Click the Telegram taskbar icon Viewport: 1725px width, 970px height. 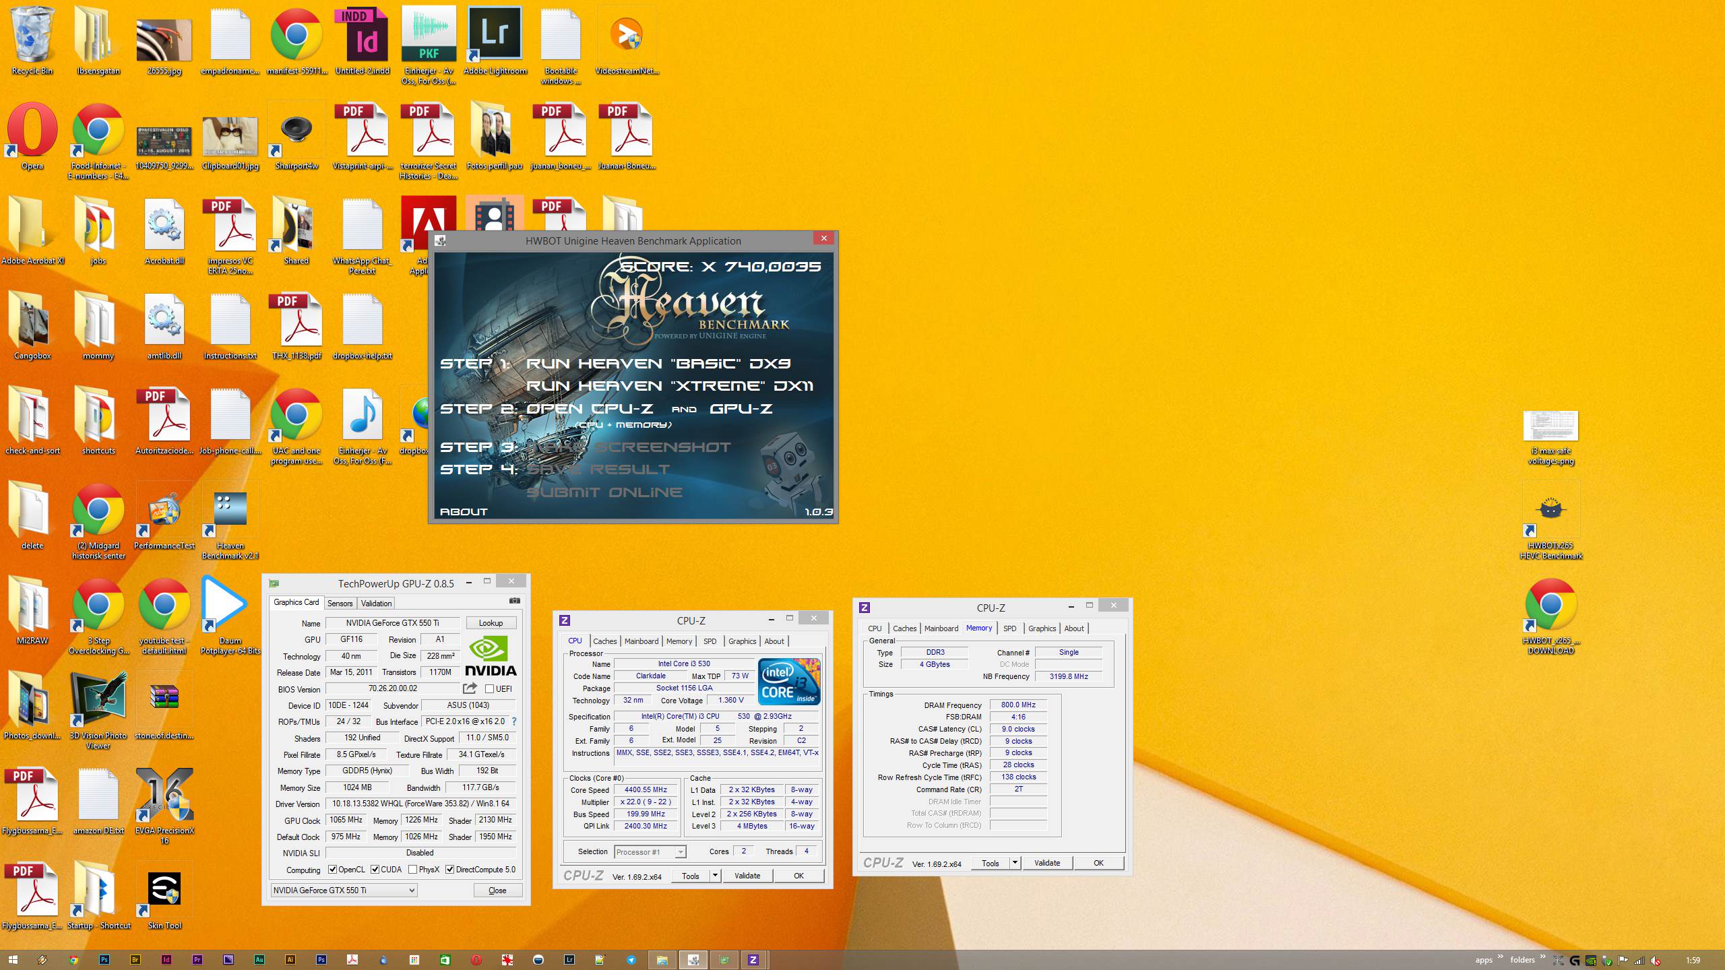pos(631,960)
